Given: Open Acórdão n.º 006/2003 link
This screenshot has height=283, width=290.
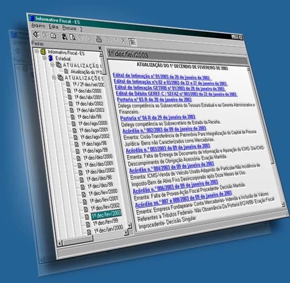Looking at the screenshot, I should tap(175, 187).
